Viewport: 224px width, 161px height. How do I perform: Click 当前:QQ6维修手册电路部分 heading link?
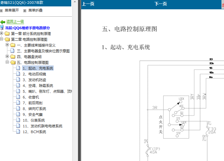click(x=27, y=28)
